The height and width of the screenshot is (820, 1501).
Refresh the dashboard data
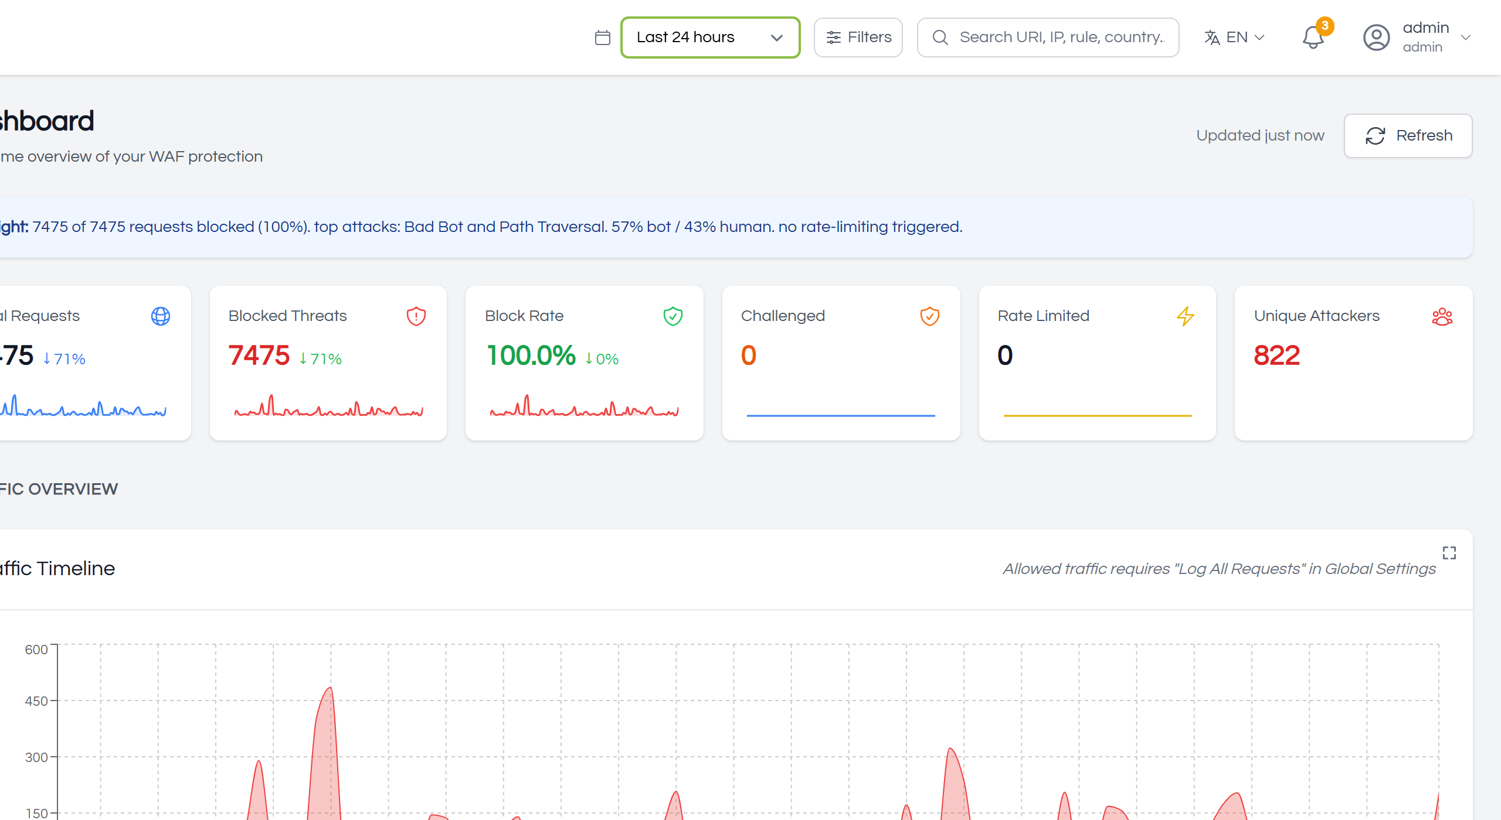[1408, 136]
